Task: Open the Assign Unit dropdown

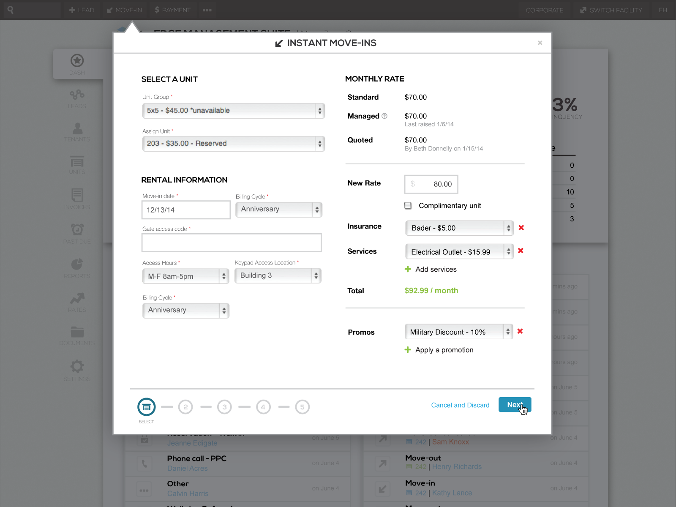Action: pyautogui.click(x=234, y=144)
